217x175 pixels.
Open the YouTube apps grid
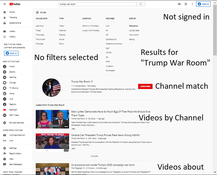(x=186, y=4)
